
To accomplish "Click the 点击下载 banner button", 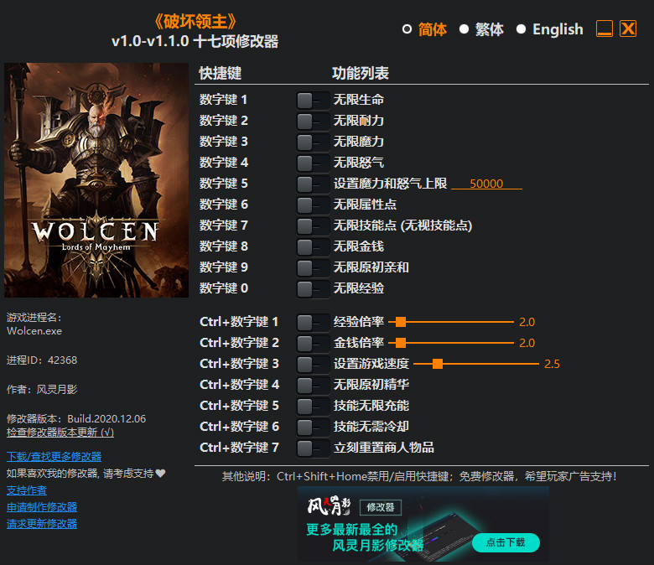I will click(505, 542).
